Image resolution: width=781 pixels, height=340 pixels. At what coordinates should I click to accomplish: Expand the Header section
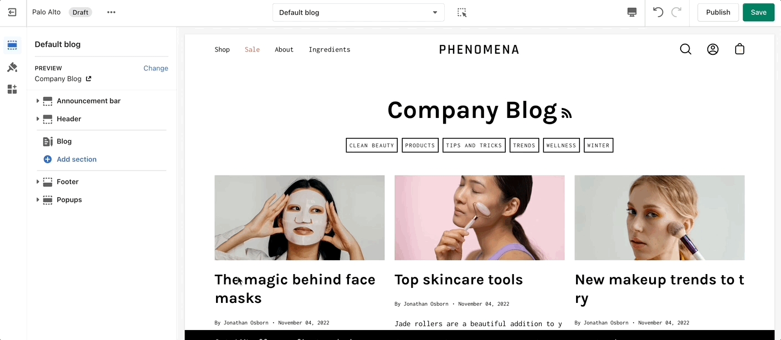[38, 119]
